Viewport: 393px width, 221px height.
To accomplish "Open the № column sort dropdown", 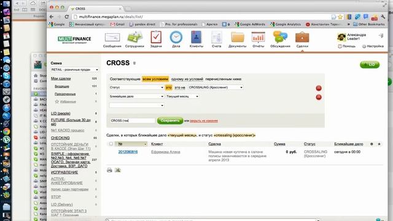I will click(x=145, y=144).
